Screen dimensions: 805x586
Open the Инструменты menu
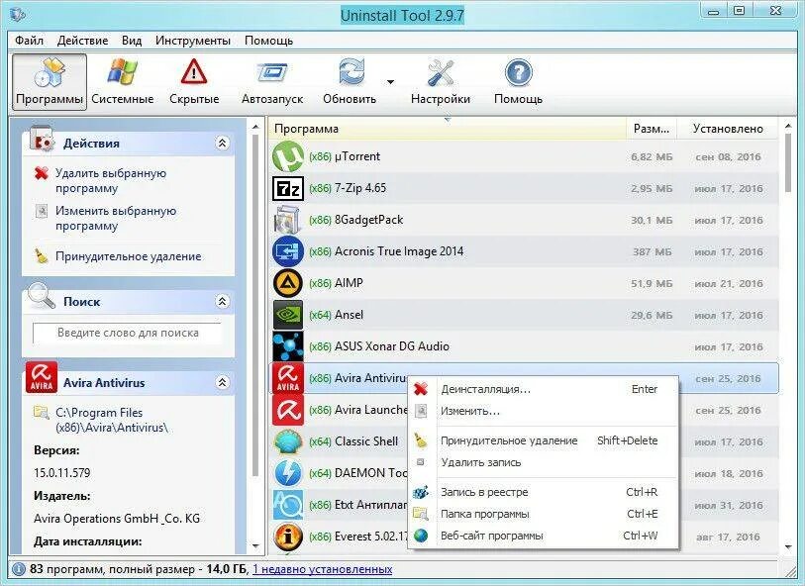click(x=192, y=41)
